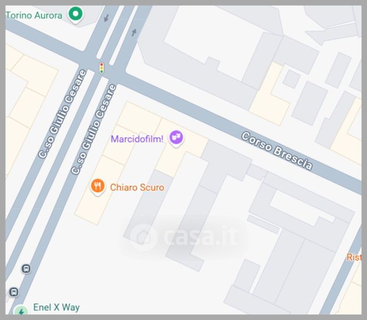The image size is (367, 320).
Task: Click the house icon in the casa.it watermark
Action: coord(143,237)
